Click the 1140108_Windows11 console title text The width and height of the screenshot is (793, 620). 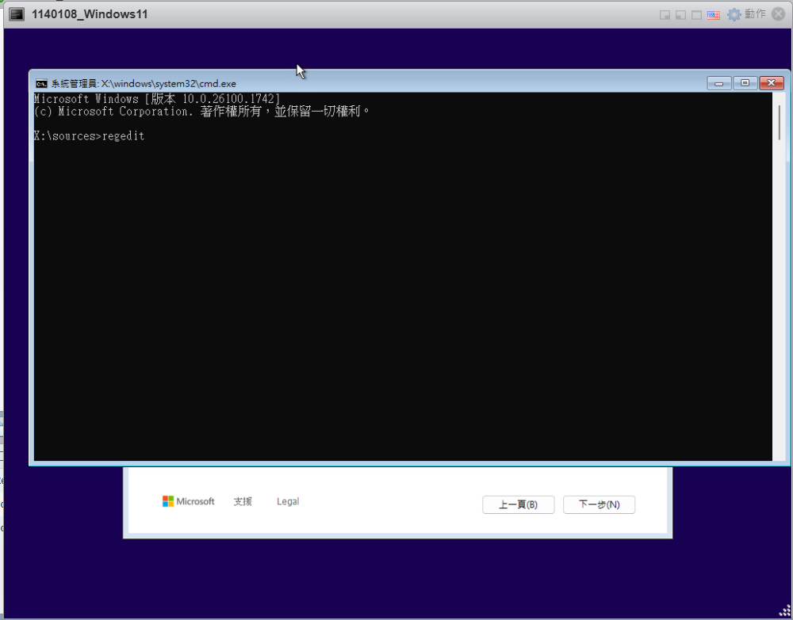pos(90,14)
